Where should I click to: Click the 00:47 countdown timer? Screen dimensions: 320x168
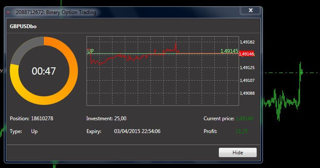(x=43, y=71)
